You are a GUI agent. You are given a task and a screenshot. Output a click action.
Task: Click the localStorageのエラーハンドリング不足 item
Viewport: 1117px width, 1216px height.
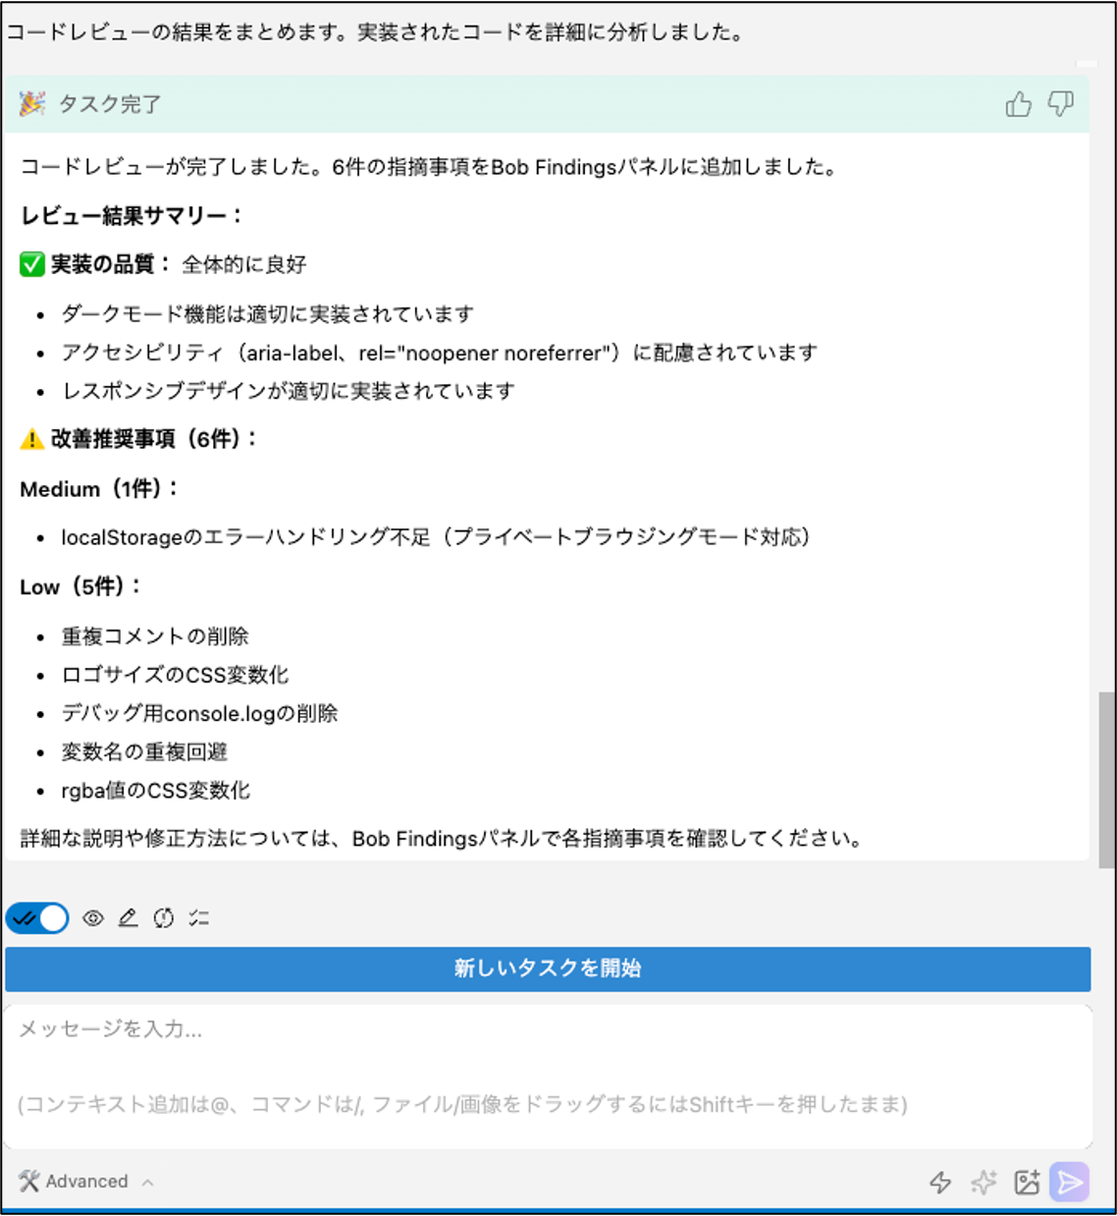[x=436, y=537]
